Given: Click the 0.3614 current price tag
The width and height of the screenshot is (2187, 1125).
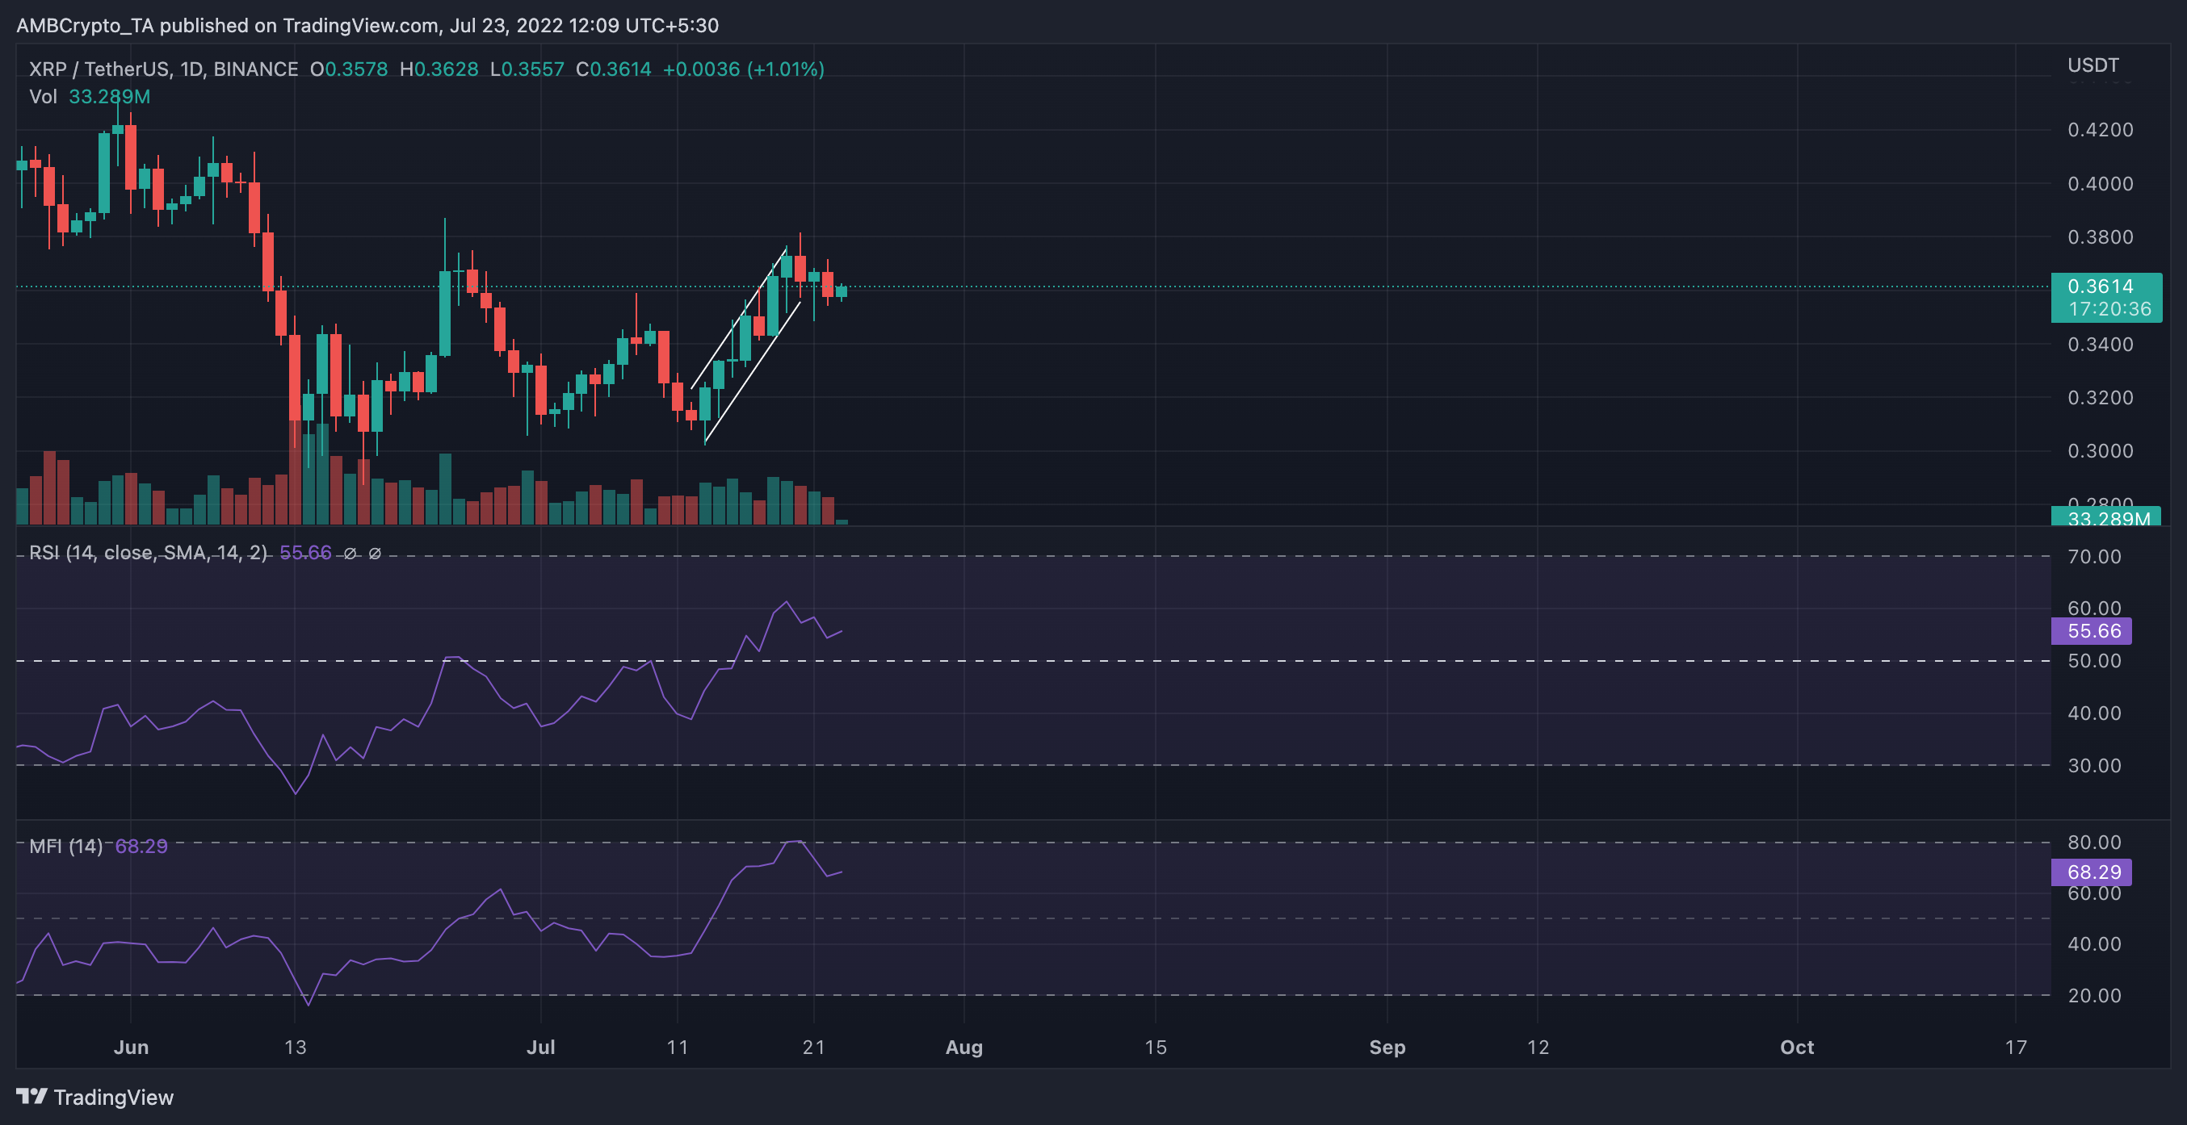Looking at the screenshot, I should tap(2106, 297).
